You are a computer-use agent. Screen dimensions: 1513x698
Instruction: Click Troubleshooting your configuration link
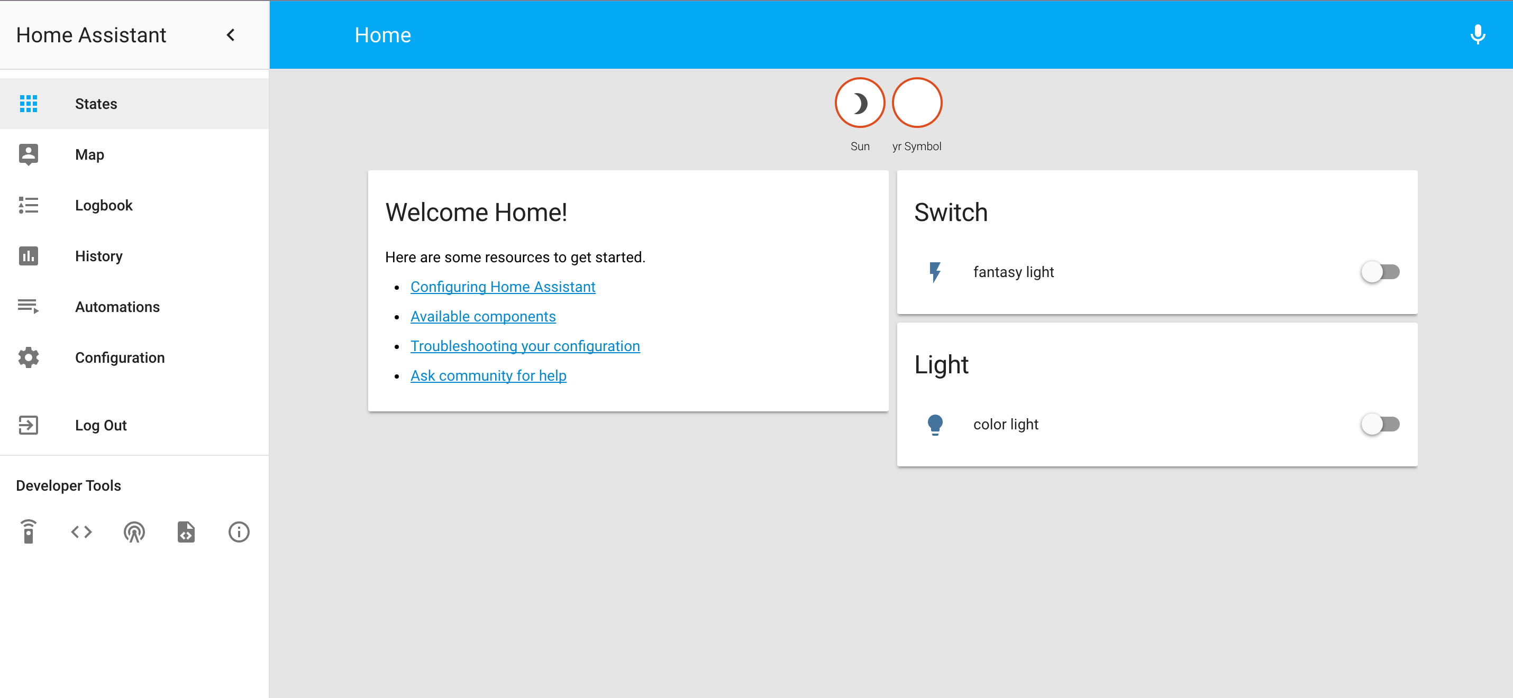(525, 345)
